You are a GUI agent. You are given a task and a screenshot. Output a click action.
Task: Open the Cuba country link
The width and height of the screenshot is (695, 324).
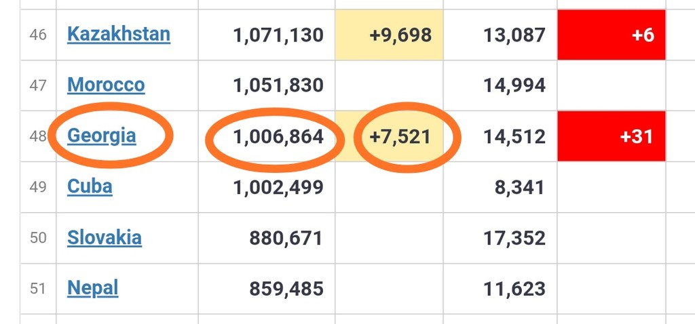[90, 187]
